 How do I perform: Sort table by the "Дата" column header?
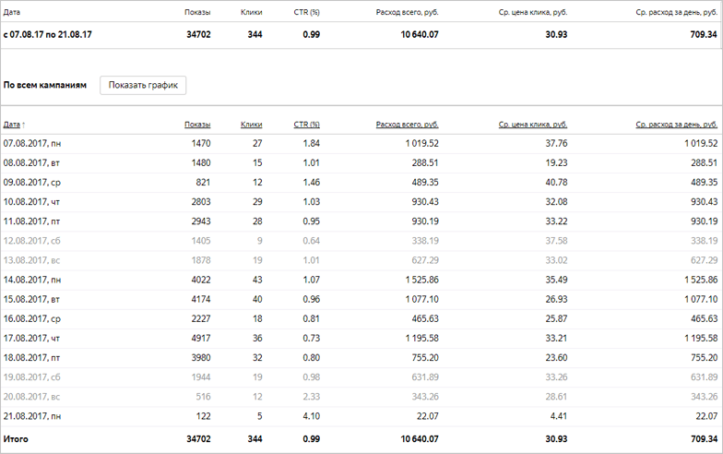tap(11, 125)
